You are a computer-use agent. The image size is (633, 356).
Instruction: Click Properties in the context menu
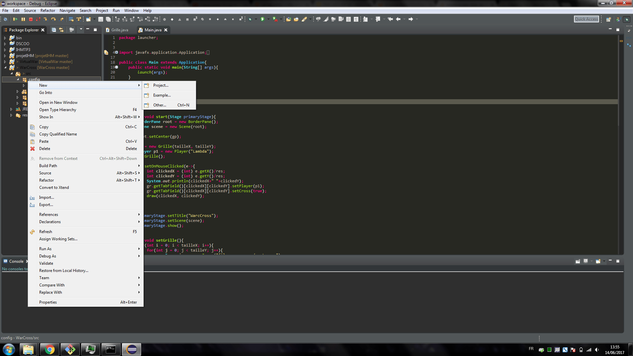point(48,302)
